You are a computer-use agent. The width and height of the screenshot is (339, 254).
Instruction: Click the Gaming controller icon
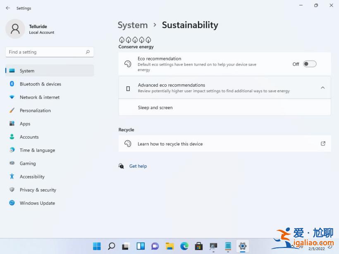pyautogui.click(x=12, y=163)
